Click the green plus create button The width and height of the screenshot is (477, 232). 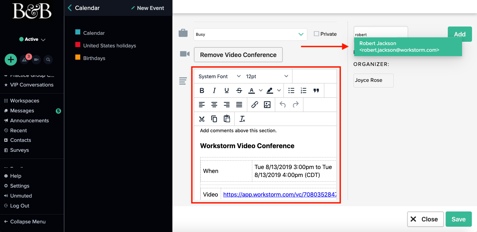(11, 60)
